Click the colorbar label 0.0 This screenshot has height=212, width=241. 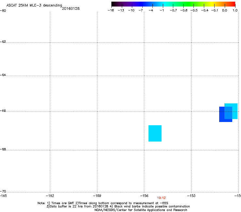[x=225, y=10]
